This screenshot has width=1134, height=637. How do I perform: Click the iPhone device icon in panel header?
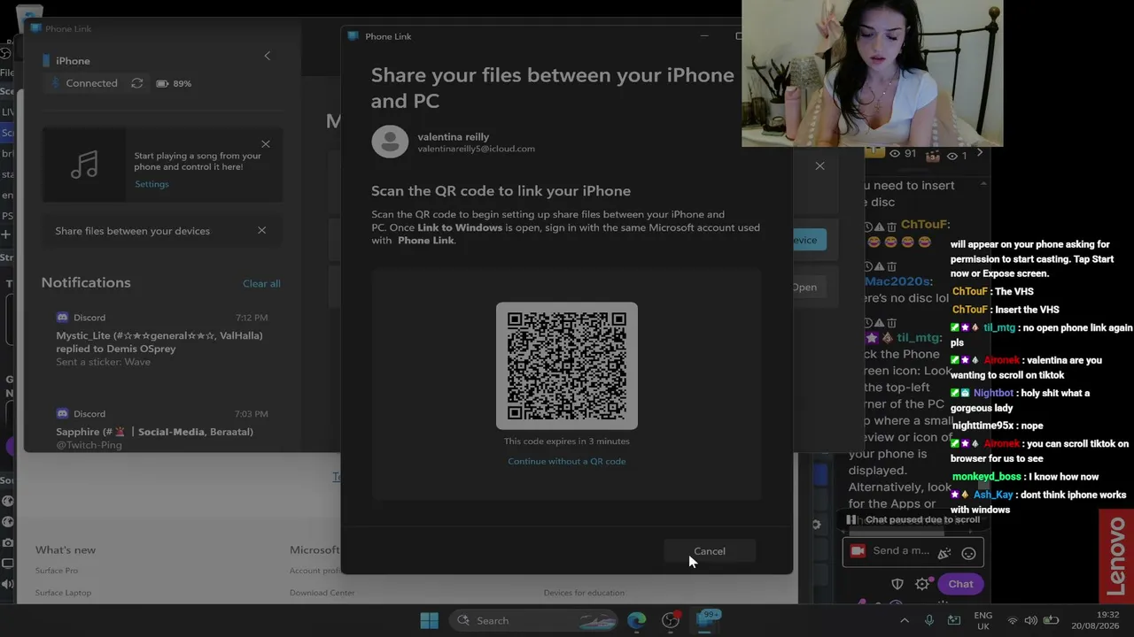[x=46, y=61]
